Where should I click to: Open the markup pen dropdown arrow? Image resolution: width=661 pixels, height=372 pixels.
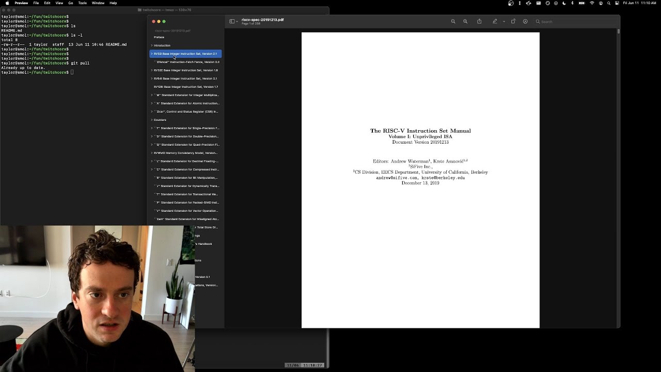coord(503,22)
